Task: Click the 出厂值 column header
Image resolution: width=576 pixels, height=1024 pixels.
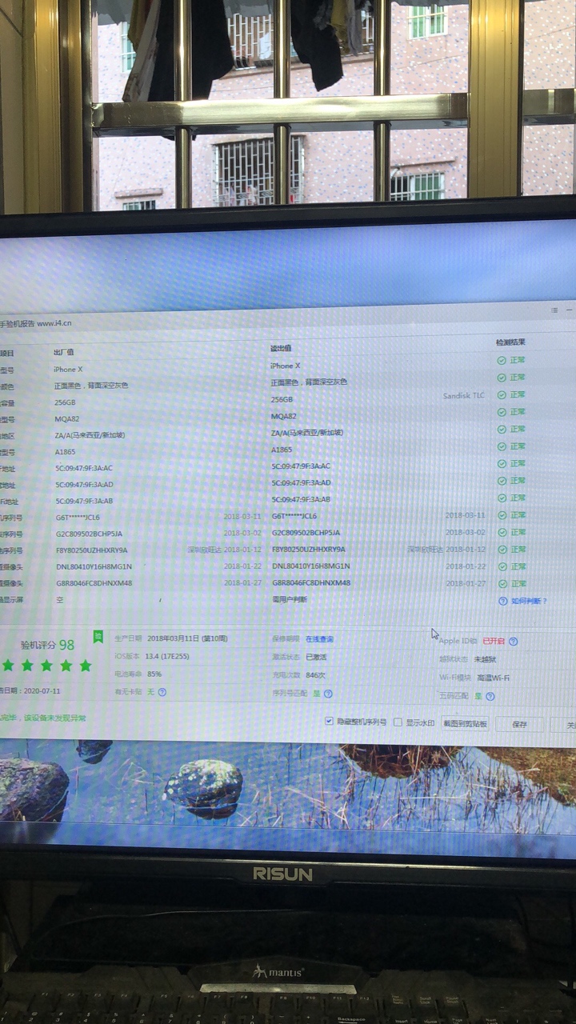Action: tap(64, 353)
